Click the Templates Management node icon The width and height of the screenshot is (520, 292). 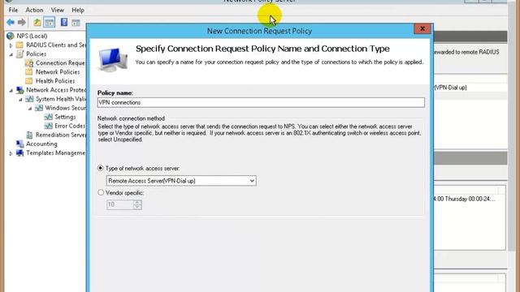19,152
